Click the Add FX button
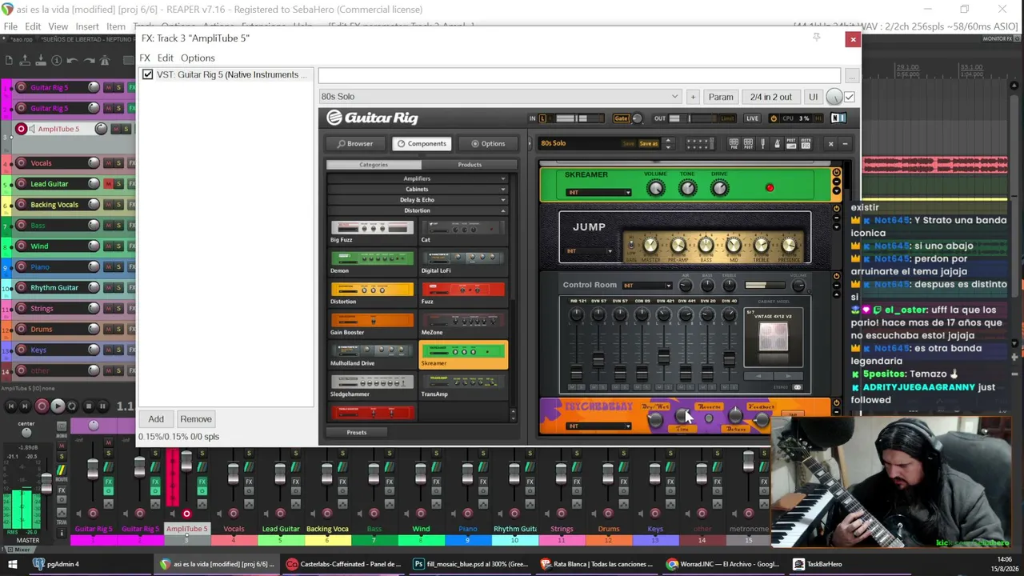Screen dimensions: 1024x576 (156, 419)
